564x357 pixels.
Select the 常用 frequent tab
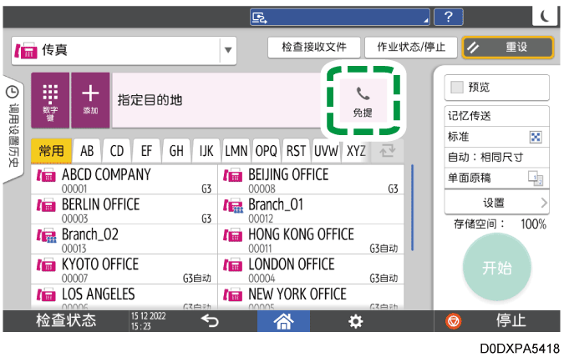point(51,151)
